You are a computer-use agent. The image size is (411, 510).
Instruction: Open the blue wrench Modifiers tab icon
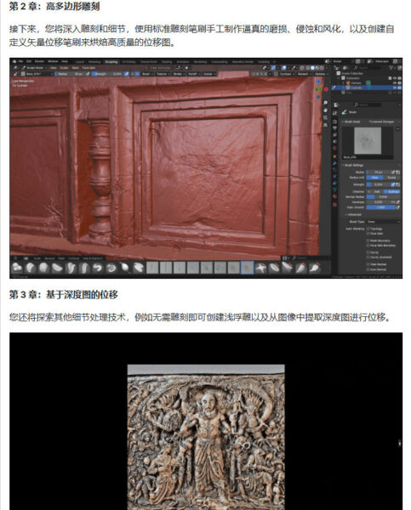pos(334,163)
